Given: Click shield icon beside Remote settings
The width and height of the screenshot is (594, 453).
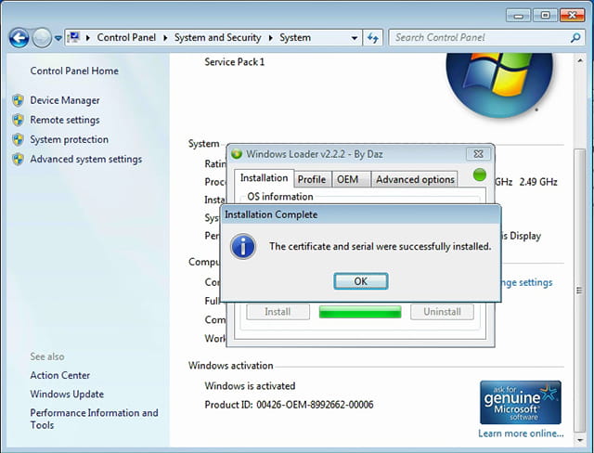Looking at the screenshot, I should point(18,120).
